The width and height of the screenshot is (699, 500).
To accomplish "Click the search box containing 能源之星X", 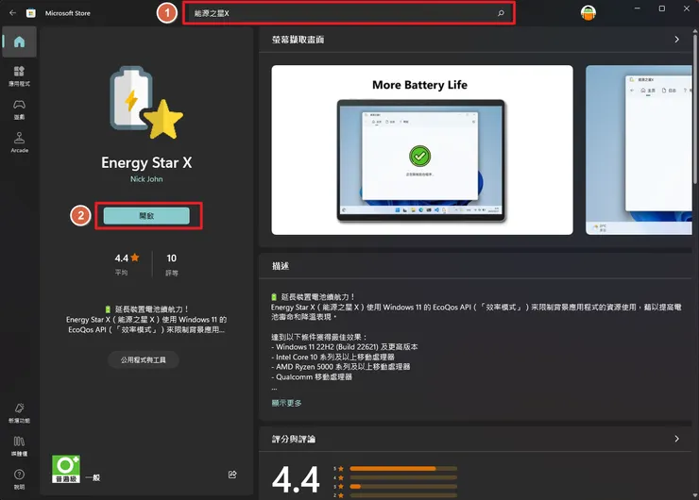I will tap(349, 13).
